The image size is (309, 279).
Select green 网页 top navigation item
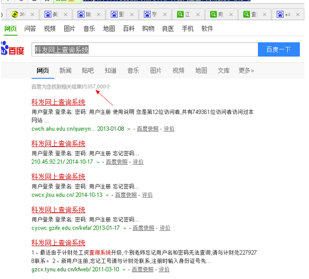coord(11,29)
